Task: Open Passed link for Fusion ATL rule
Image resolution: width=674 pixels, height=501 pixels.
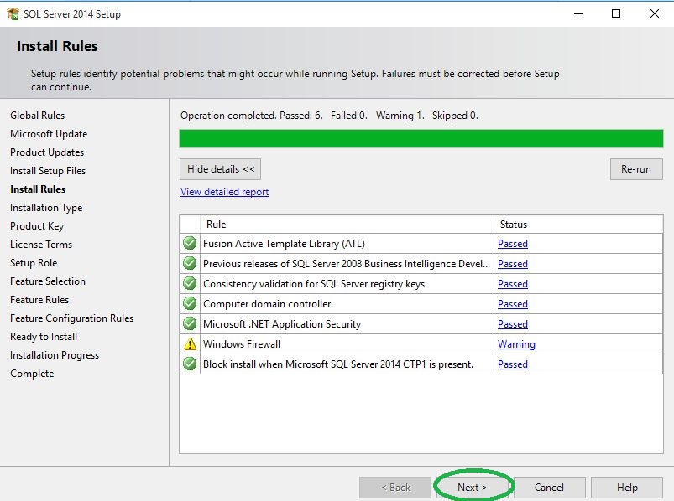Action: (x=512, y=244)
